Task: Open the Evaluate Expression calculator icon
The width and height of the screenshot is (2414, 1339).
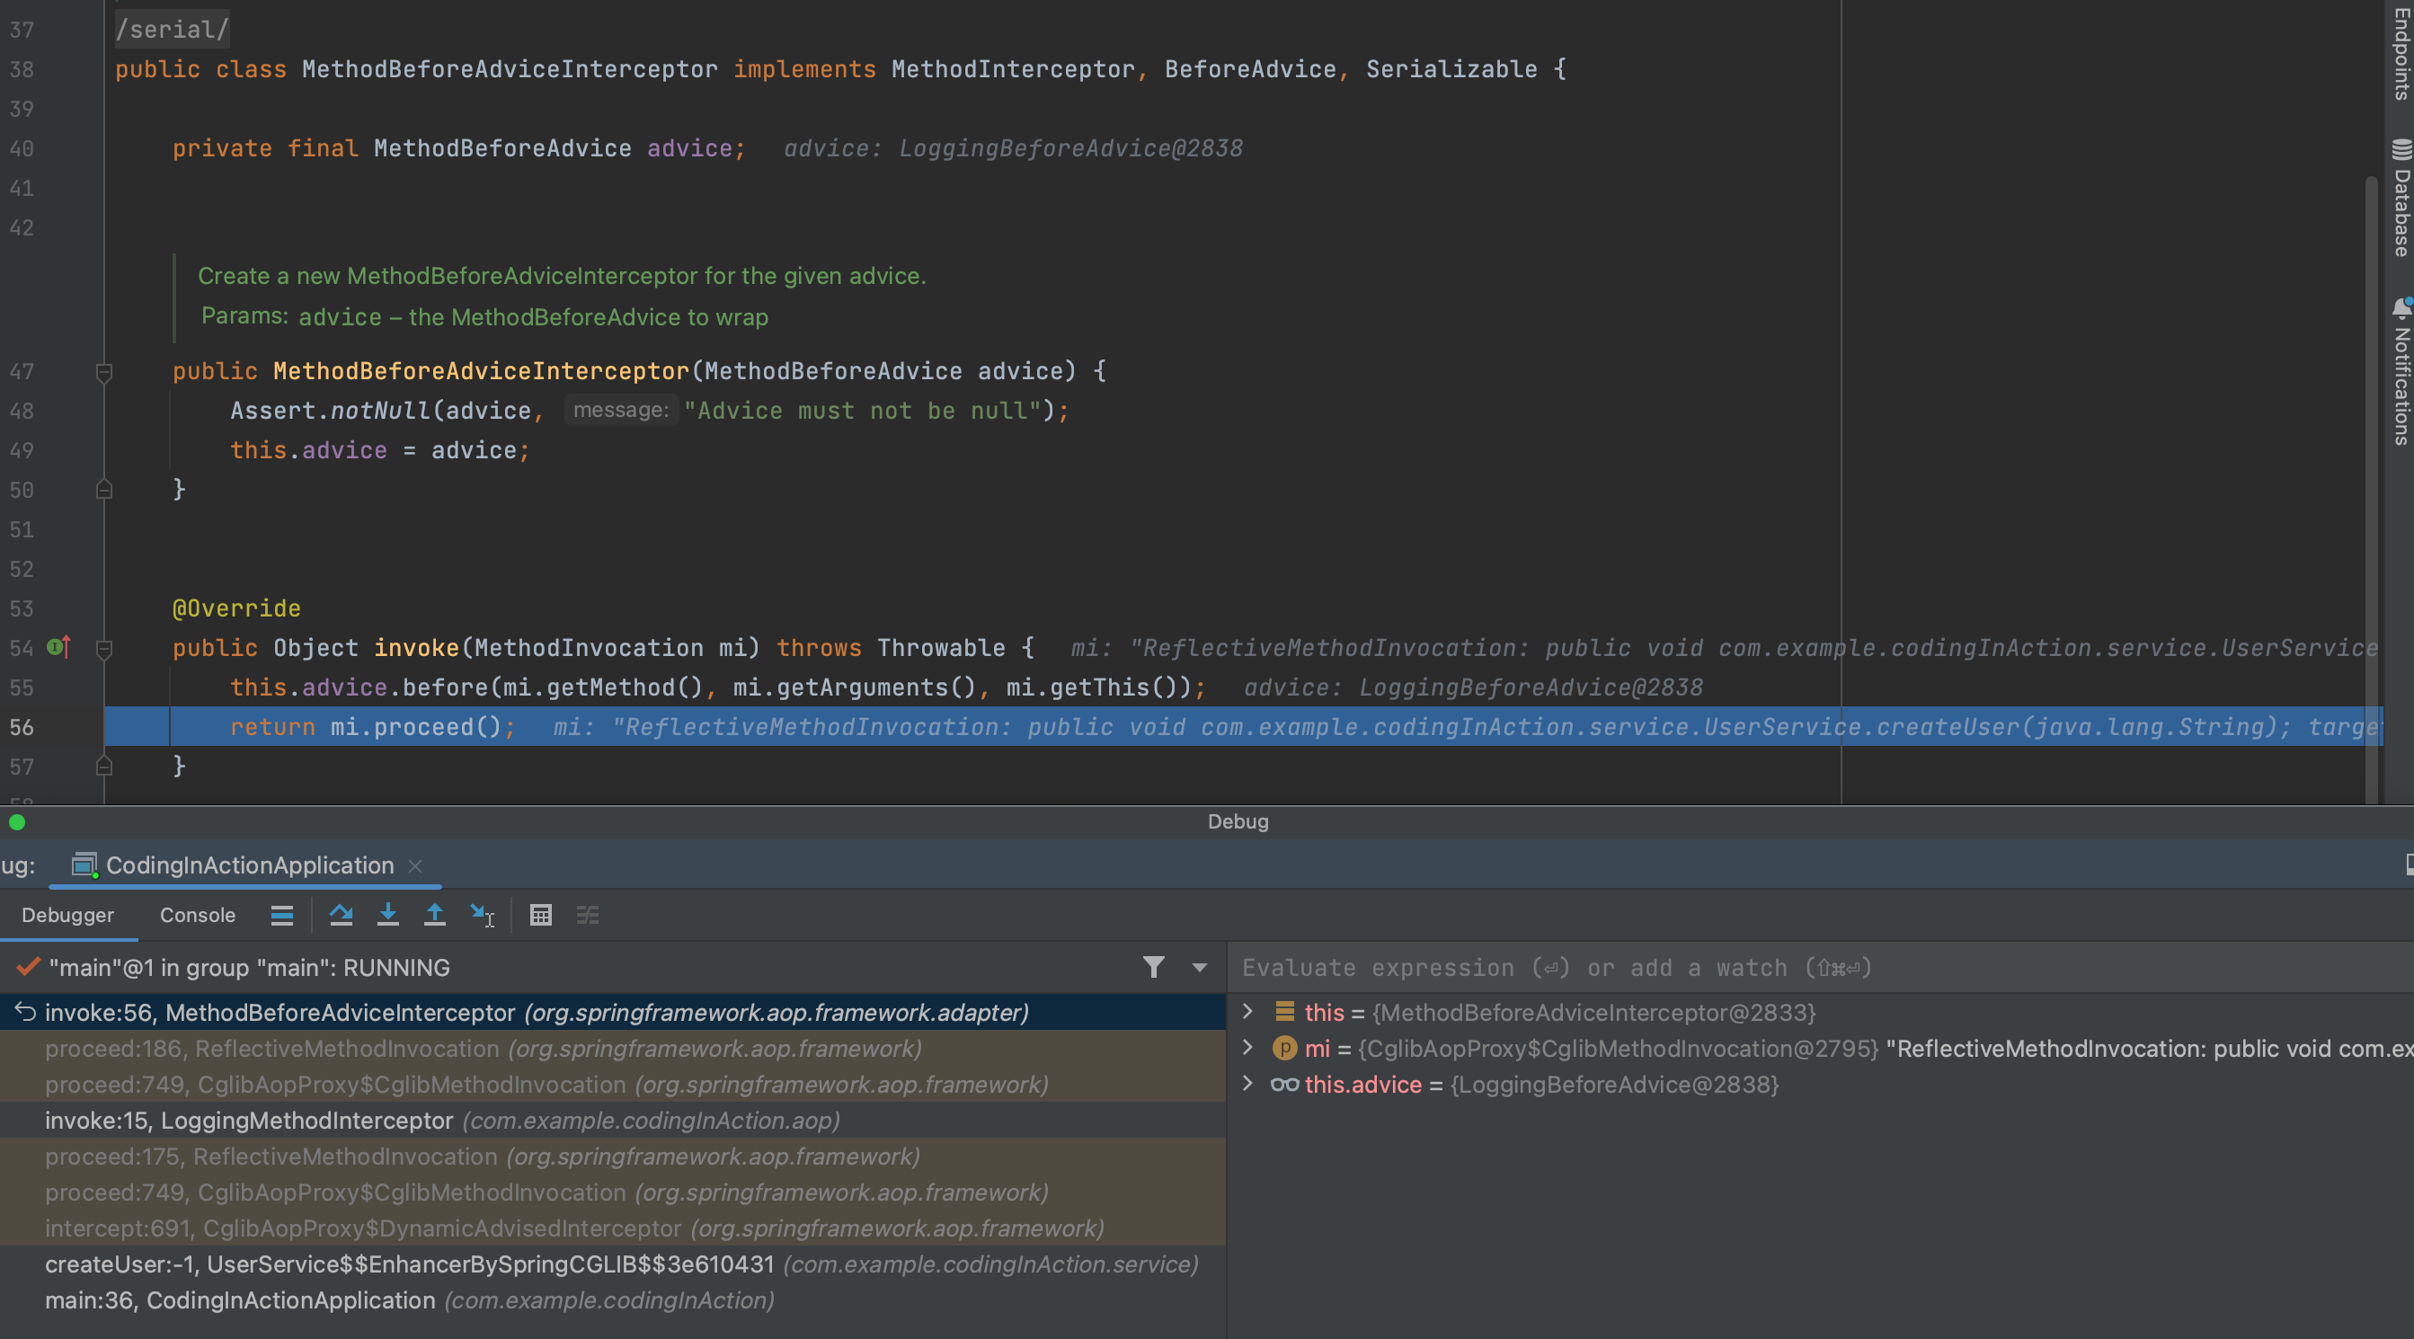Action: [541, 915]
